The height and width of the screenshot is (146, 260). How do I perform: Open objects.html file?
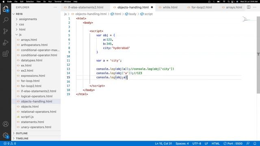(36, 106)
